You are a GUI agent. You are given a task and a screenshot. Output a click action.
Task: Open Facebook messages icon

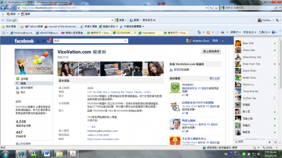[43, 41]
